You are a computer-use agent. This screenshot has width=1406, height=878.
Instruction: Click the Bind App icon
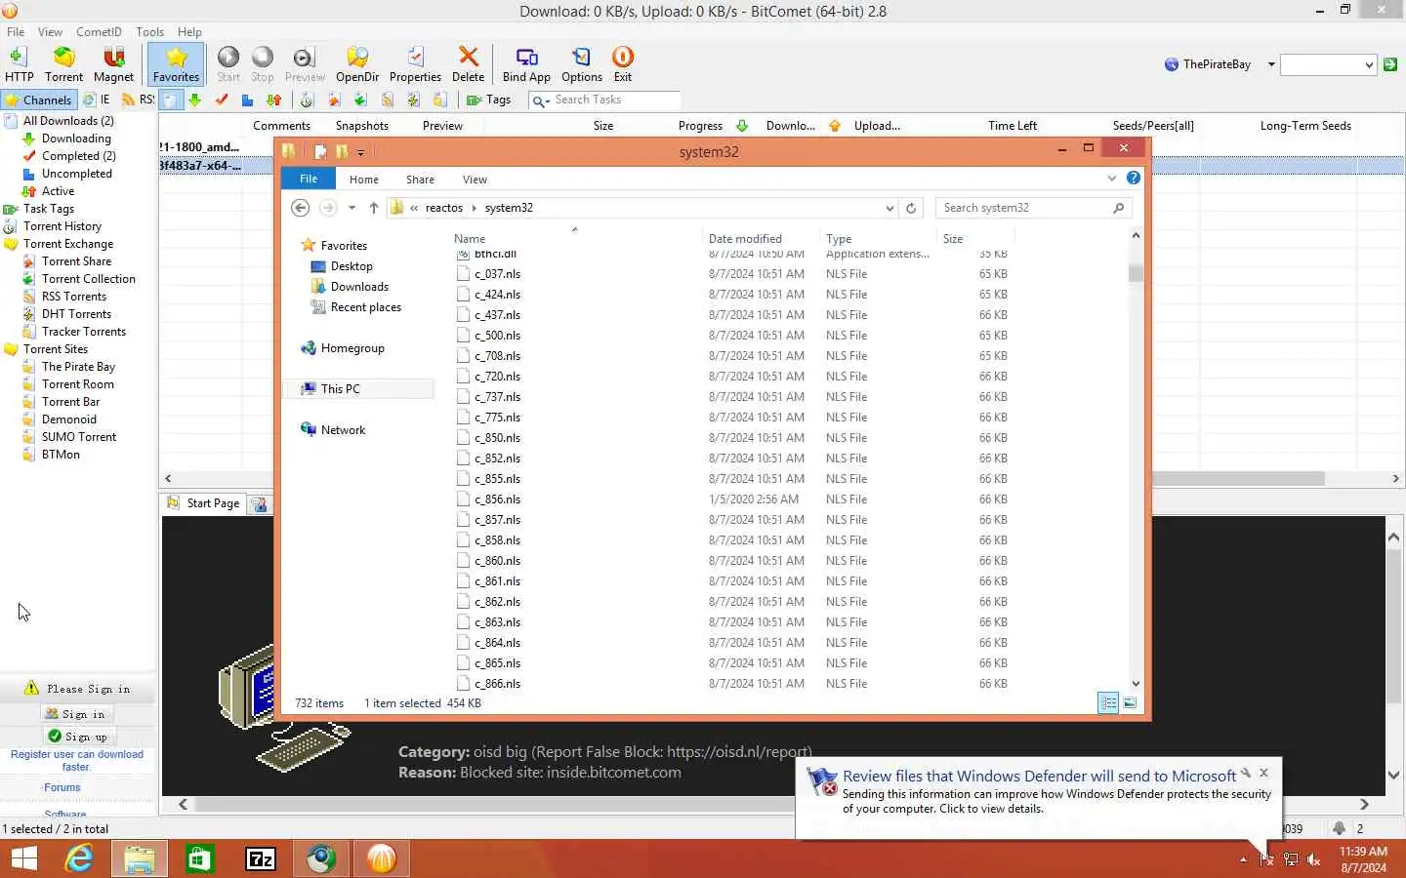click(526, 64)
